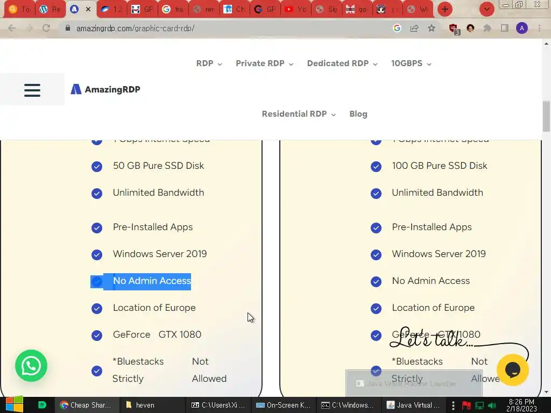Click the network monitor tray icon

point(479,405)
